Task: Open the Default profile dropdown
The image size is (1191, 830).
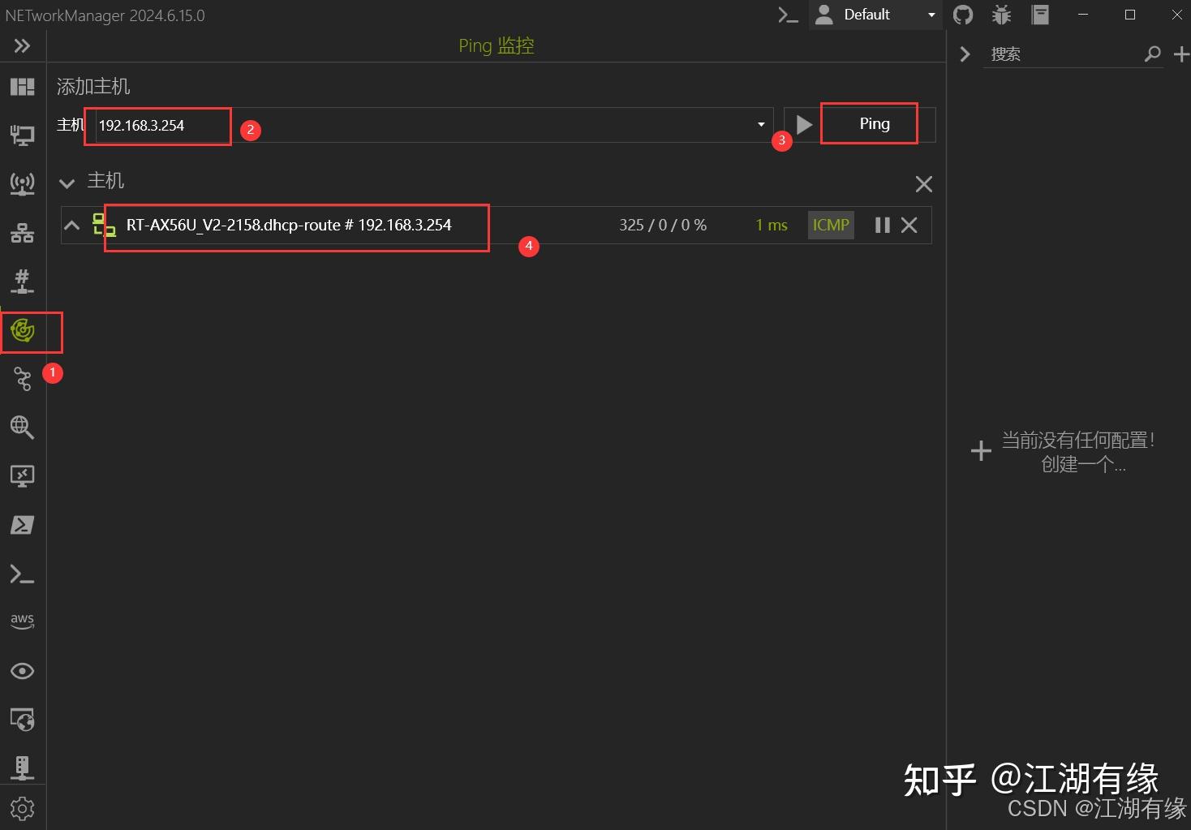Action: coord(930,14)
